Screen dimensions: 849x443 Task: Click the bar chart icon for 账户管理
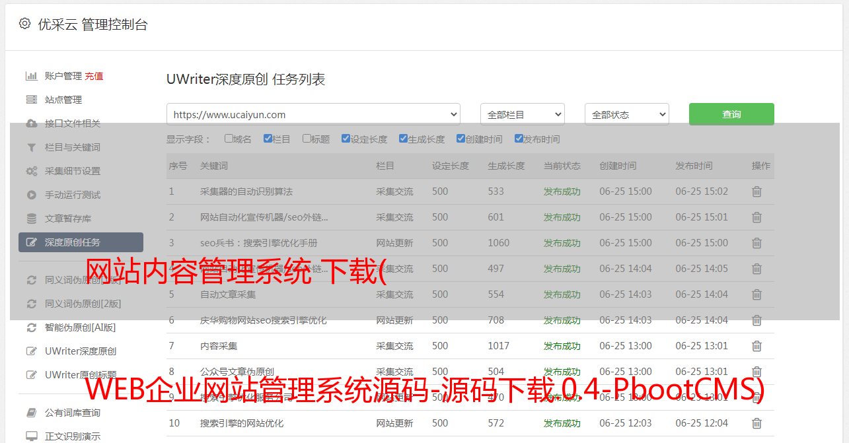(x=31, y=76)
